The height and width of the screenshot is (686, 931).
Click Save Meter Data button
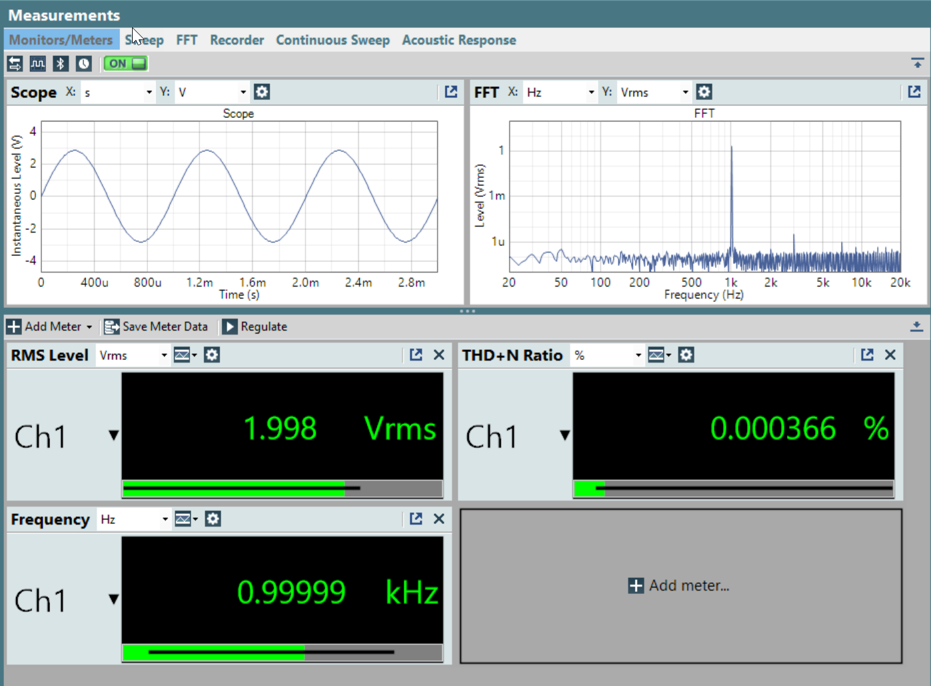[156, 327]
